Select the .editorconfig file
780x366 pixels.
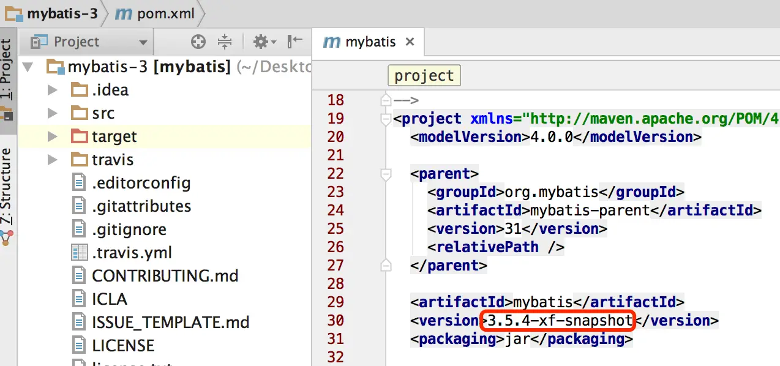click(x=141, y=183)
